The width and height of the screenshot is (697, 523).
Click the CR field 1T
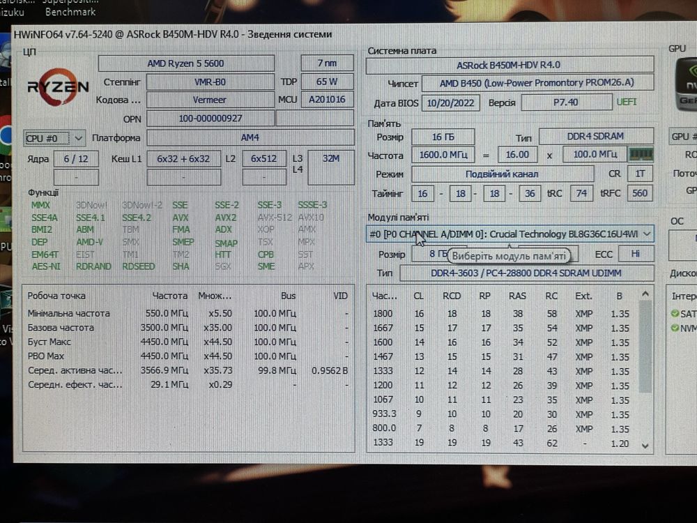[x=640, y=174]
